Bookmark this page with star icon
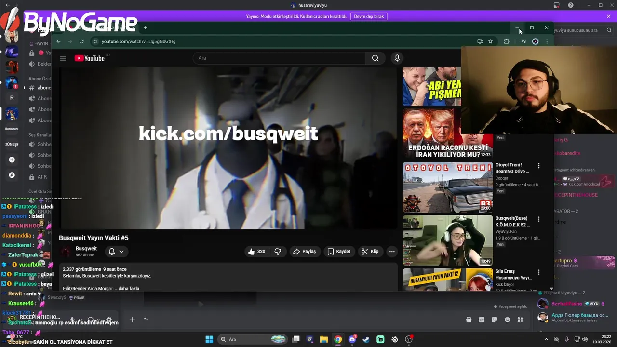Screen dimensions: 617x347 tap(490, 41)
